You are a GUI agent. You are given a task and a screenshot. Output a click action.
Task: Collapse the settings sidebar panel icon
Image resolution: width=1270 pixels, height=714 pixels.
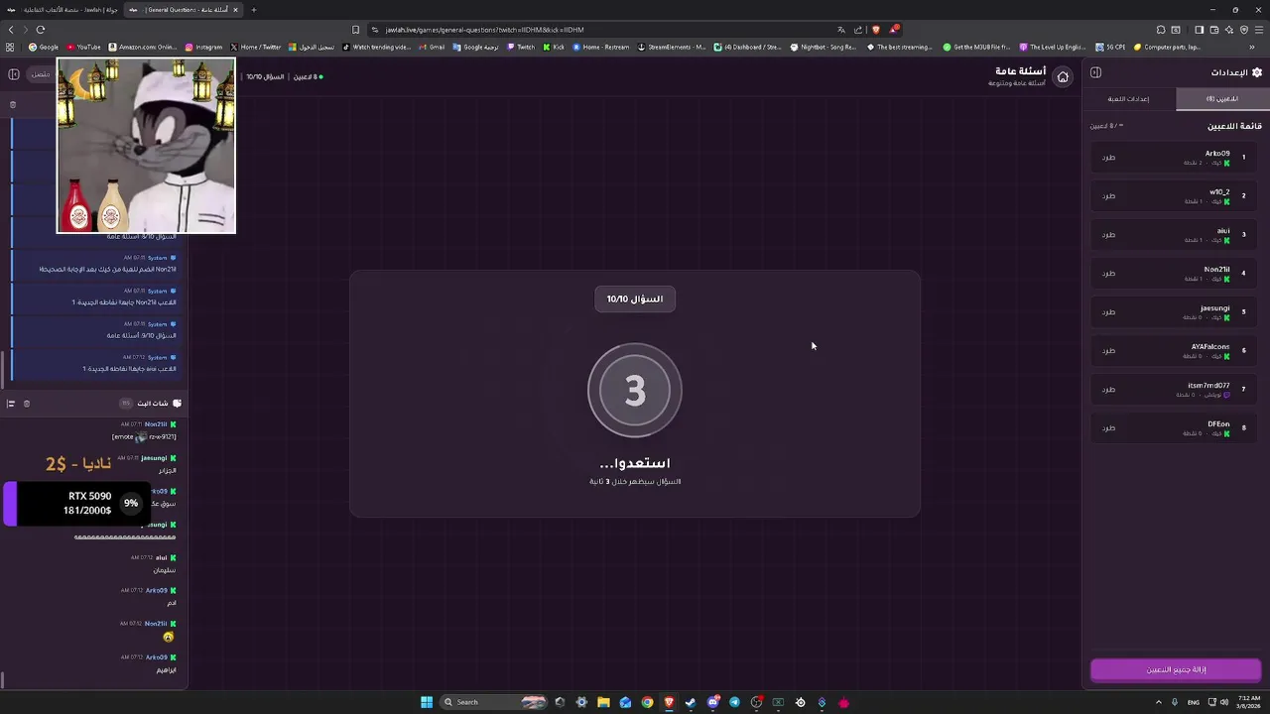1095,72
